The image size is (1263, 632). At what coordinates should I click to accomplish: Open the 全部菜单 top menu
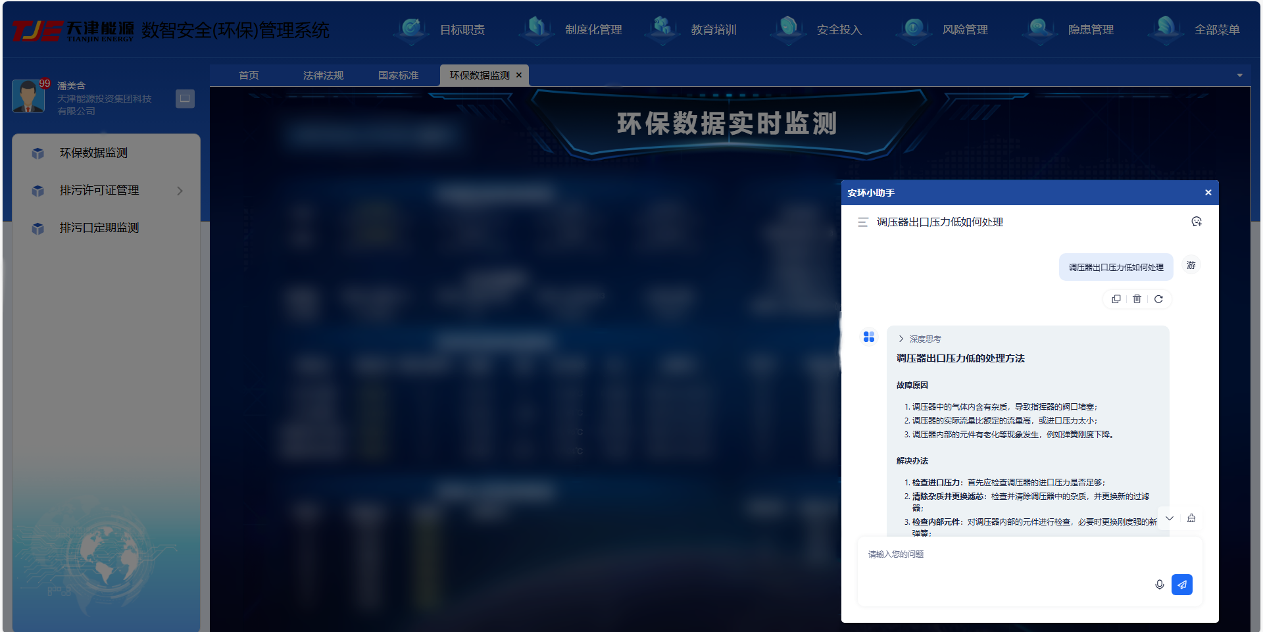click(1217, 30)
